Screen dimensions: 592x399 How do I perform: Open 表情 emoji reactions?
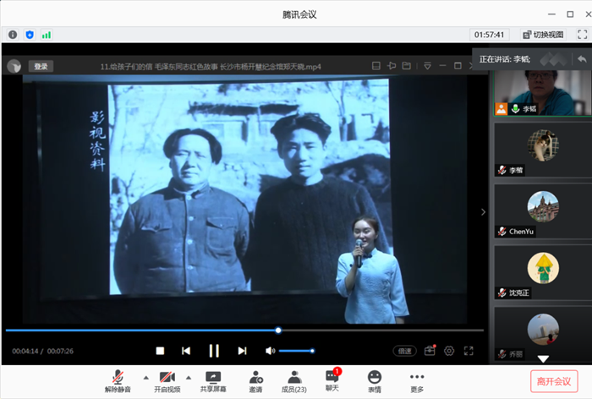(x=374, y=380)
